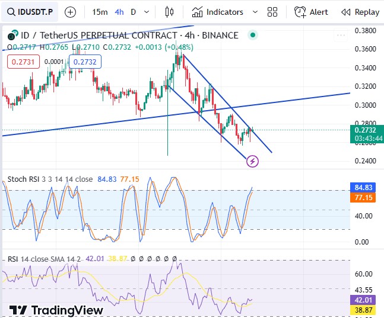Open the candlestick chart style picker
The image size is (384, 318).
(170, 12)
